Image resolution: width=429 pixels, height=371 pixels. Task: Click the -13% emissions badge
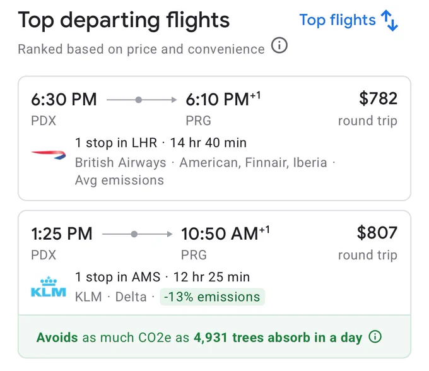pyautogui.click(x=212, y=297)
